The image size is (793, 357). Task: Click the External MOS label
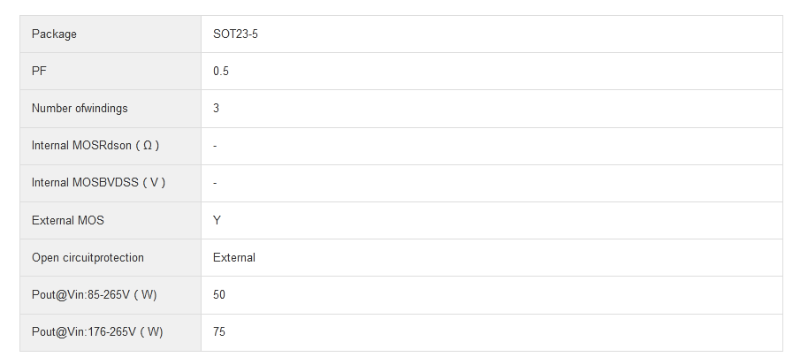(x=68, y=220)
